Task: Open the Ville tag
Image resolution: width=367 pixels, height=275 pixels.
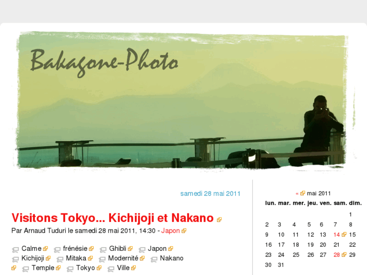Action: coord(123,268)
